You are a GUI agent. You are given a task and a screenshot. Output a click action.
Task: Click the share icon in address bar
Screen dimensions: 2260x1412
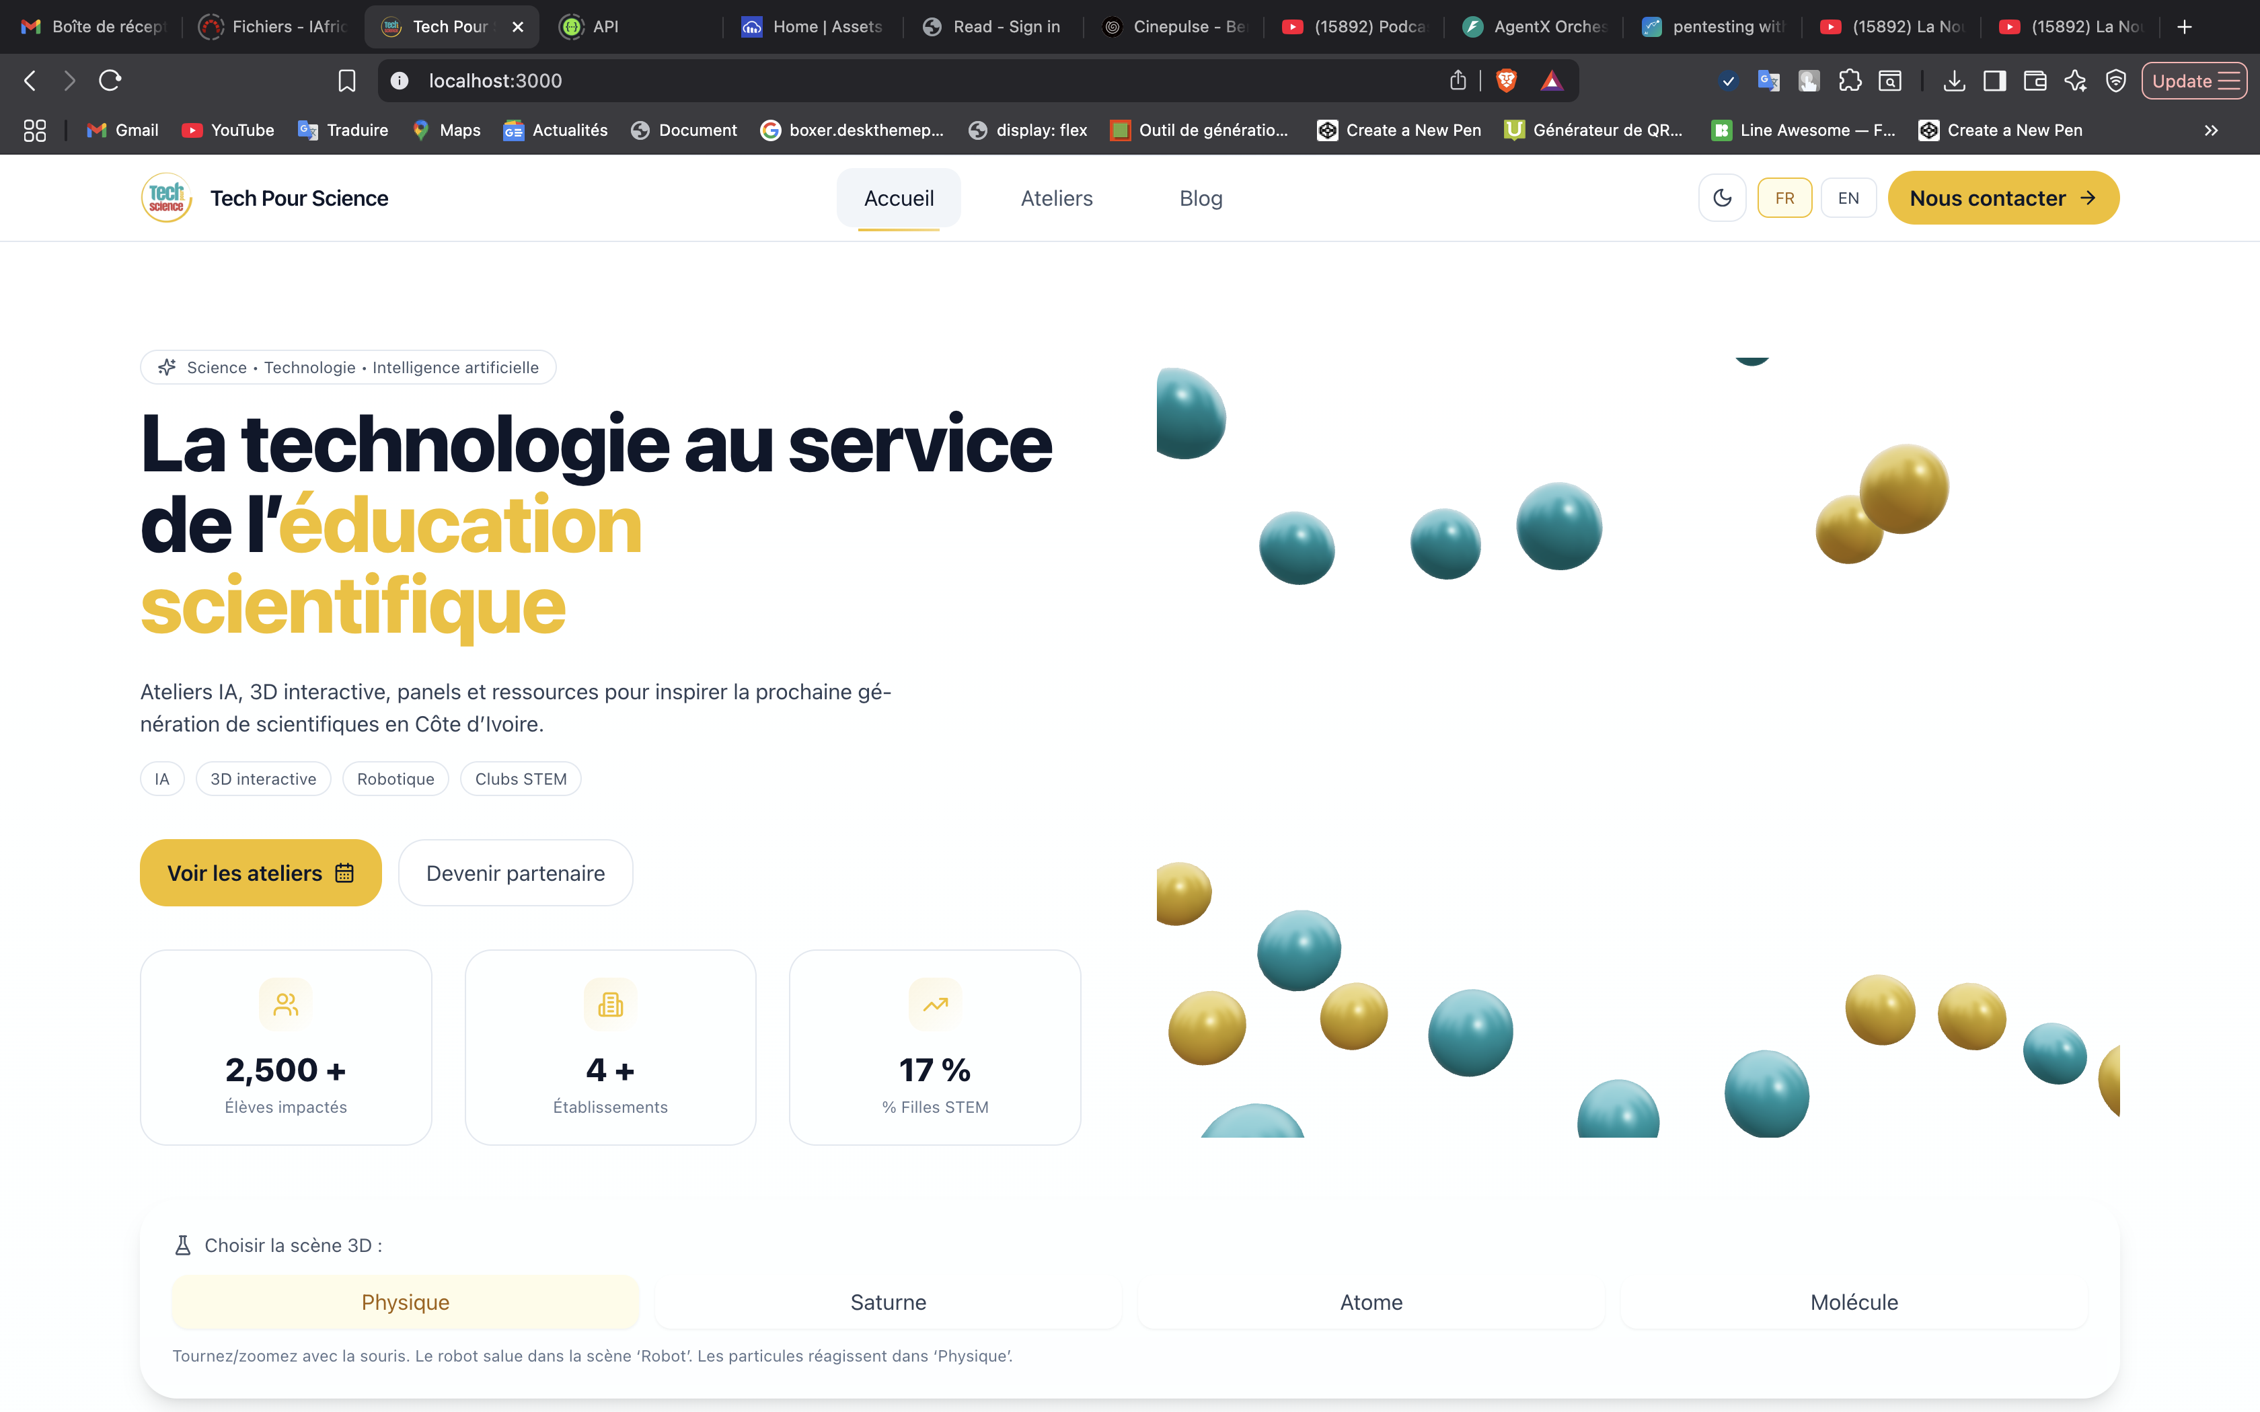pos(1458,80)
